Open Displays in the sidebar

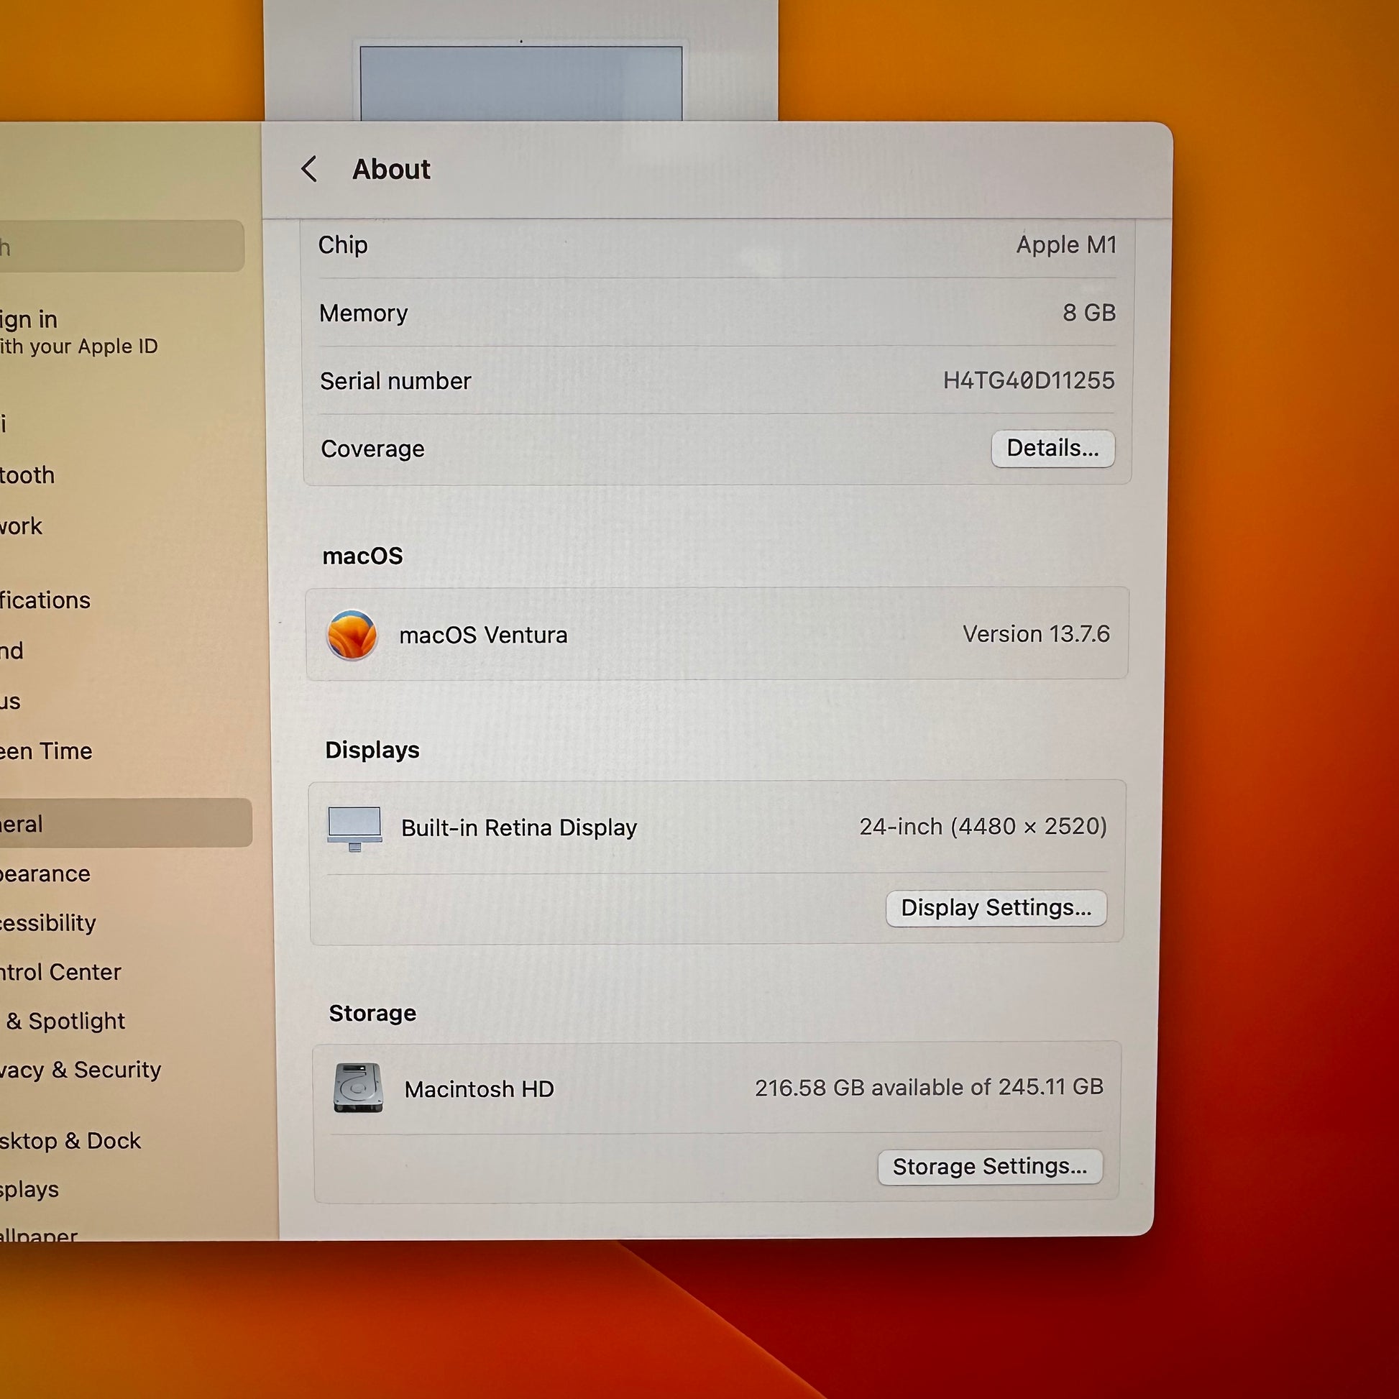pyautogui.click(x=29, y=1189)
